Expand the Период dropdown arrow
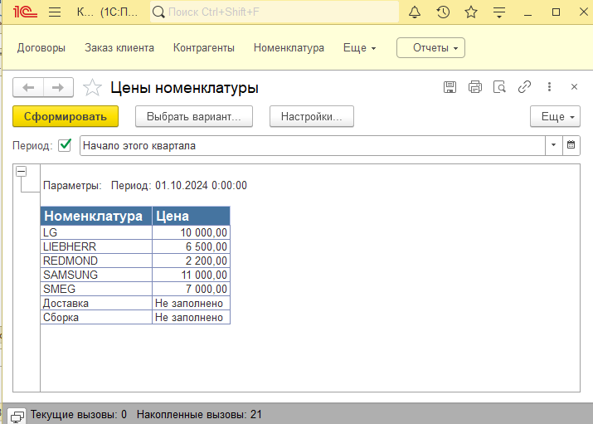The width and height of the screenshot is (593, 424). [x=554, y=145]
